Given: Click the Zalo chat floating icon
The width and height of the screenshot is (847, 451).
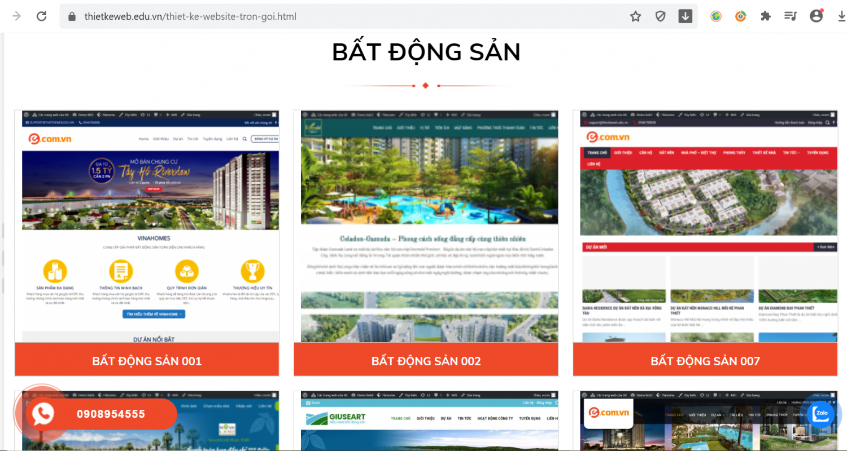Looking at the screenshot, I should (x=820, y=414).
